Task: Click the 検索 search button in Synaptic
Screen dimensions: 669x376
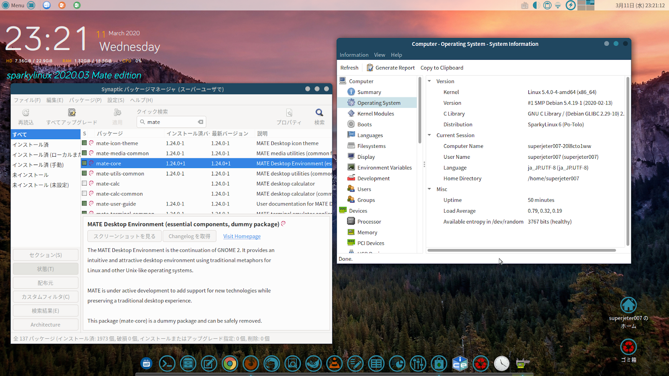Action: 319,117
